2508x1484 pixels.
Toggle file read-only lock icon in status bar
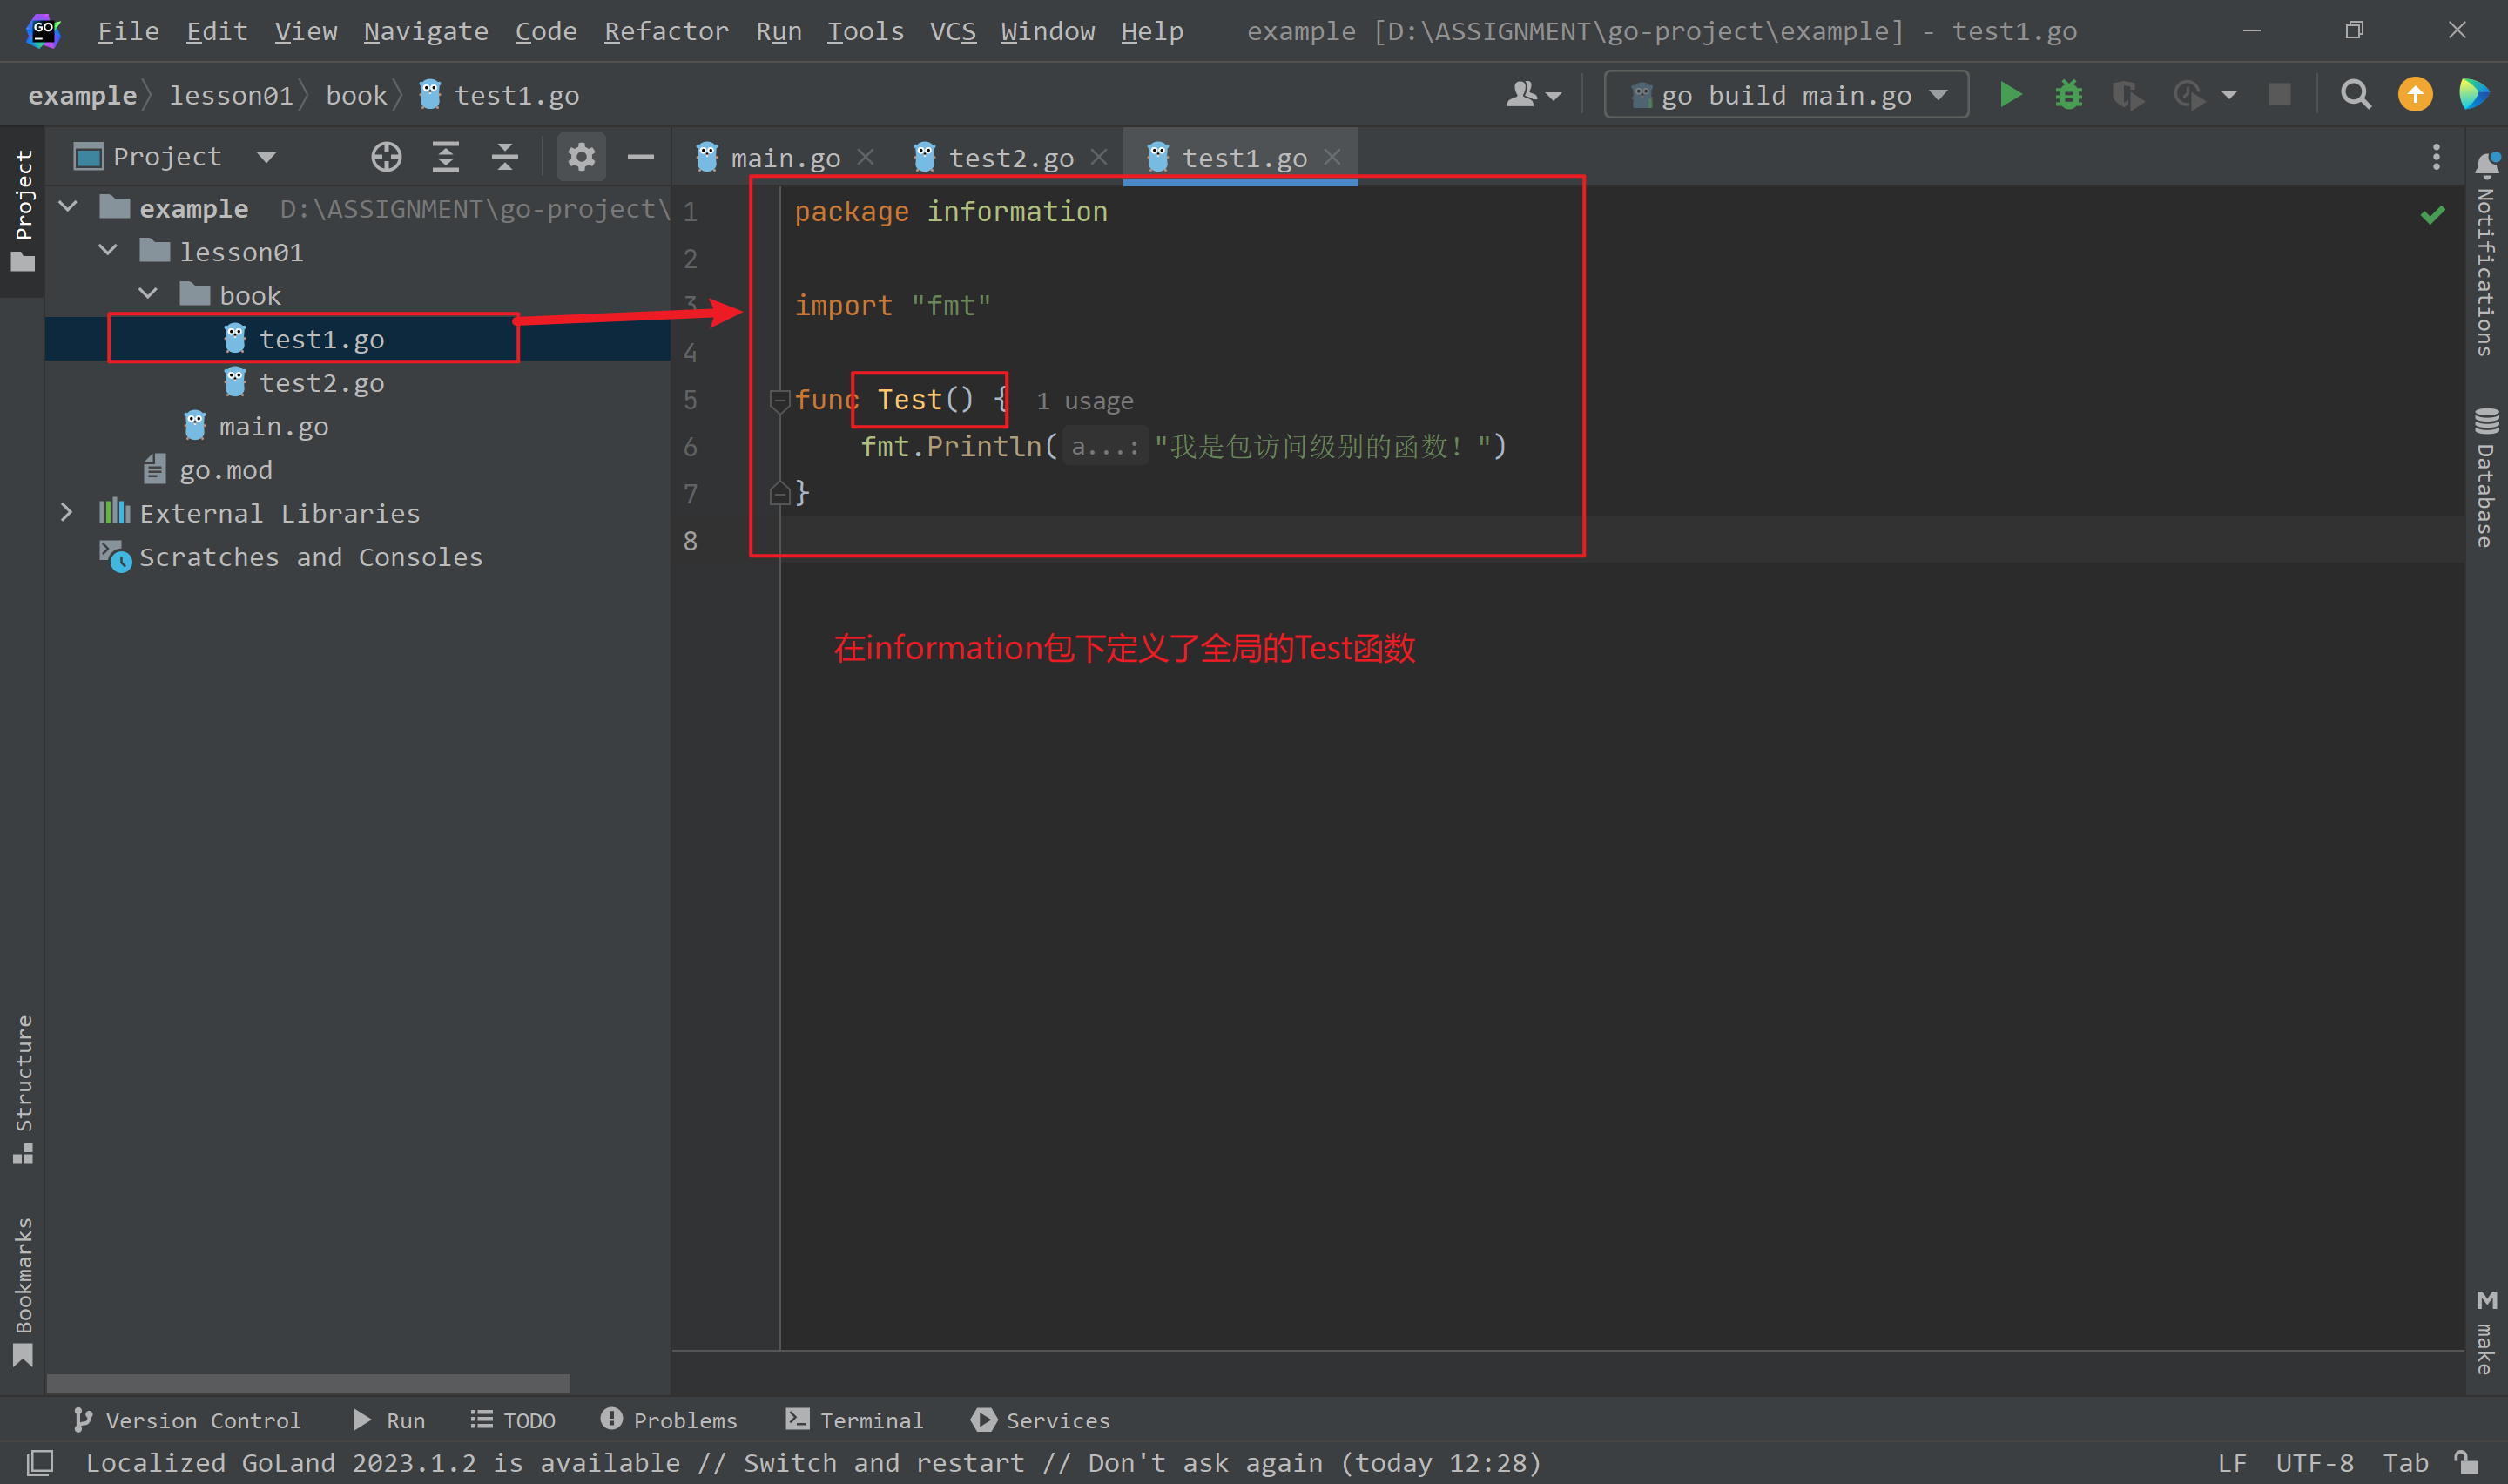(x=2467, y=1463)
